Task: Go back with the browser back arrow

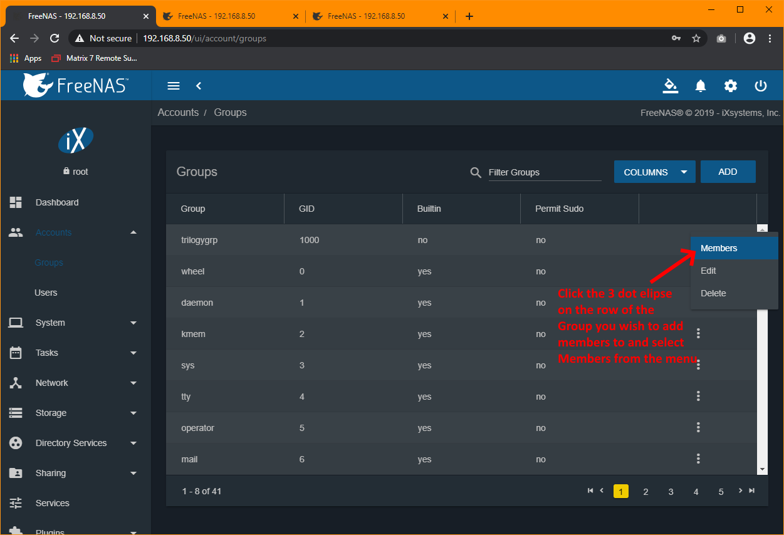Action: point(14,38)
